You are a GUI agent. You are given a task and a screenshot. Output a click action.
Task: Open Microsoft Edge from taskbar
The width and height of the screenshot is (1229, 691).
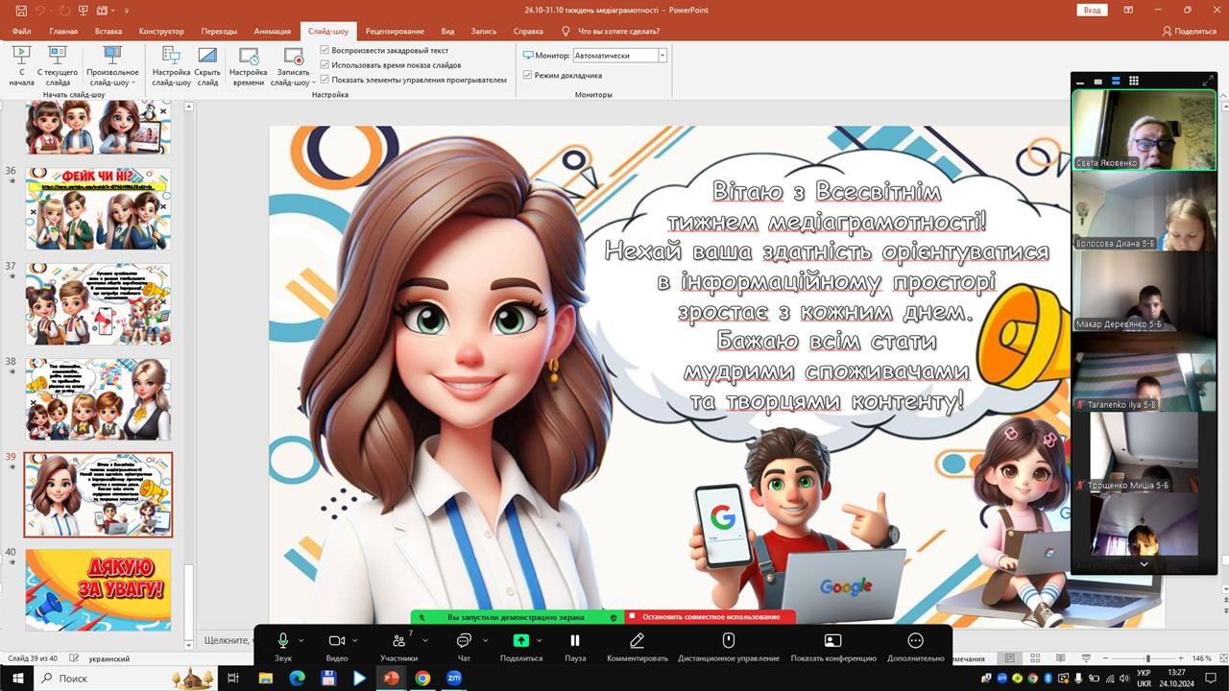click(297, 678)
